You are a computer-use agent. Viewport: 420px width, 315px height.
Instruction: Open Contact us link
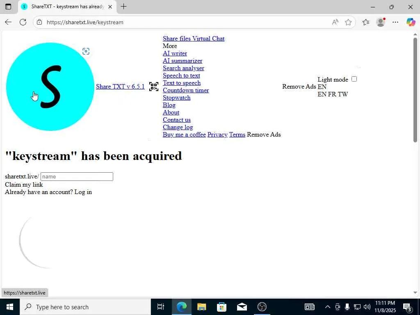(x=177, y=120)
